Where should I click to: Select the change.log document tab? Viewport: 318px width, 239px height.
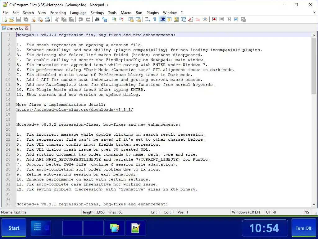(x=15, y=28)
